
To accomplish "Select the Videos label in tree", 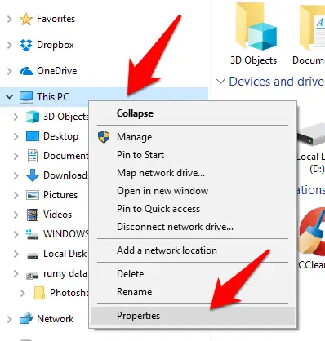I will [57, 215].
